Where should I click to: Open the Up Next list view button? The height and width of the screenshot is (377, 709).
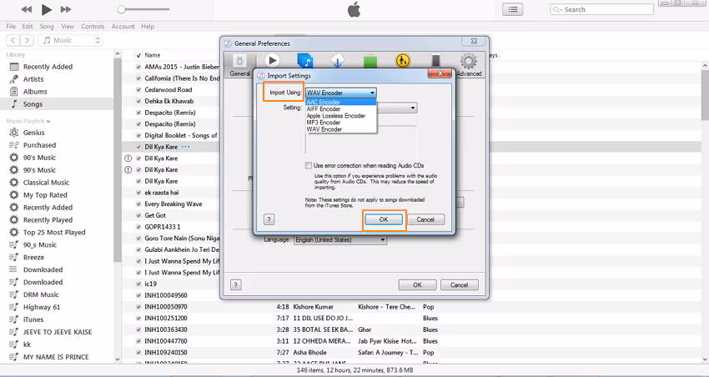[x=513, y=9]
